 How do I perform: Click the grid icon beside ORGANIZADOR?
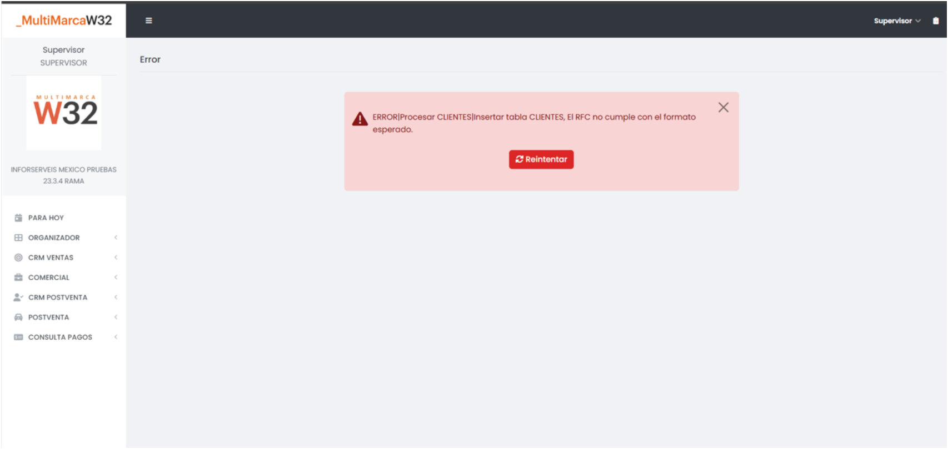(18, 238)
